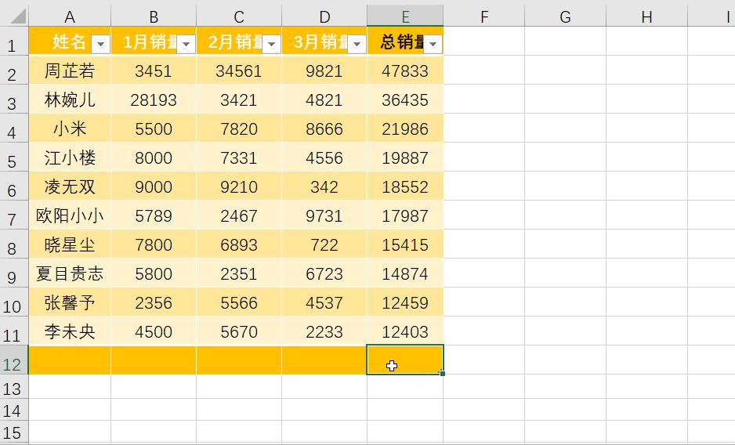Select the orange total-row cell A12
735x445 pixels.
[x=70, y=360]
